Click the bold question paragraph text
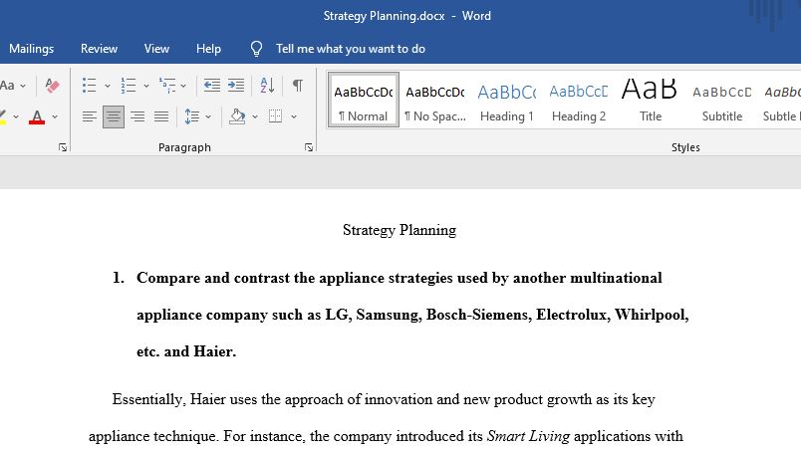Screen dimensions: 801x451 [412, 315]
